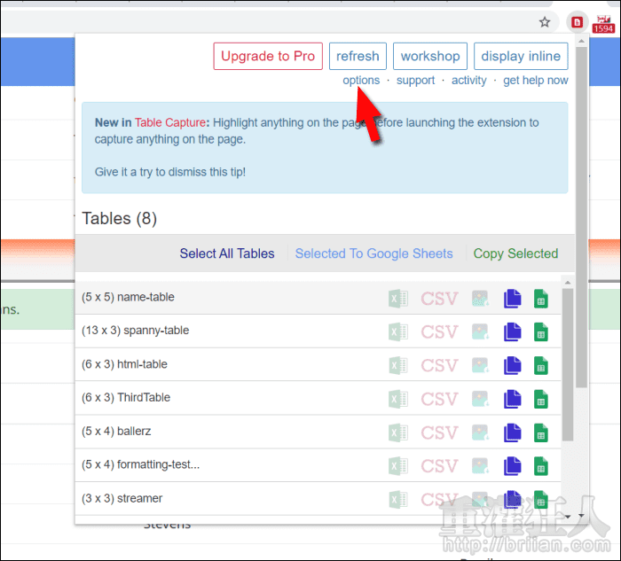Save ballerz table as image
Viewport: 621px width, 561px height.
pyautogui.click(x=480, y=432)
